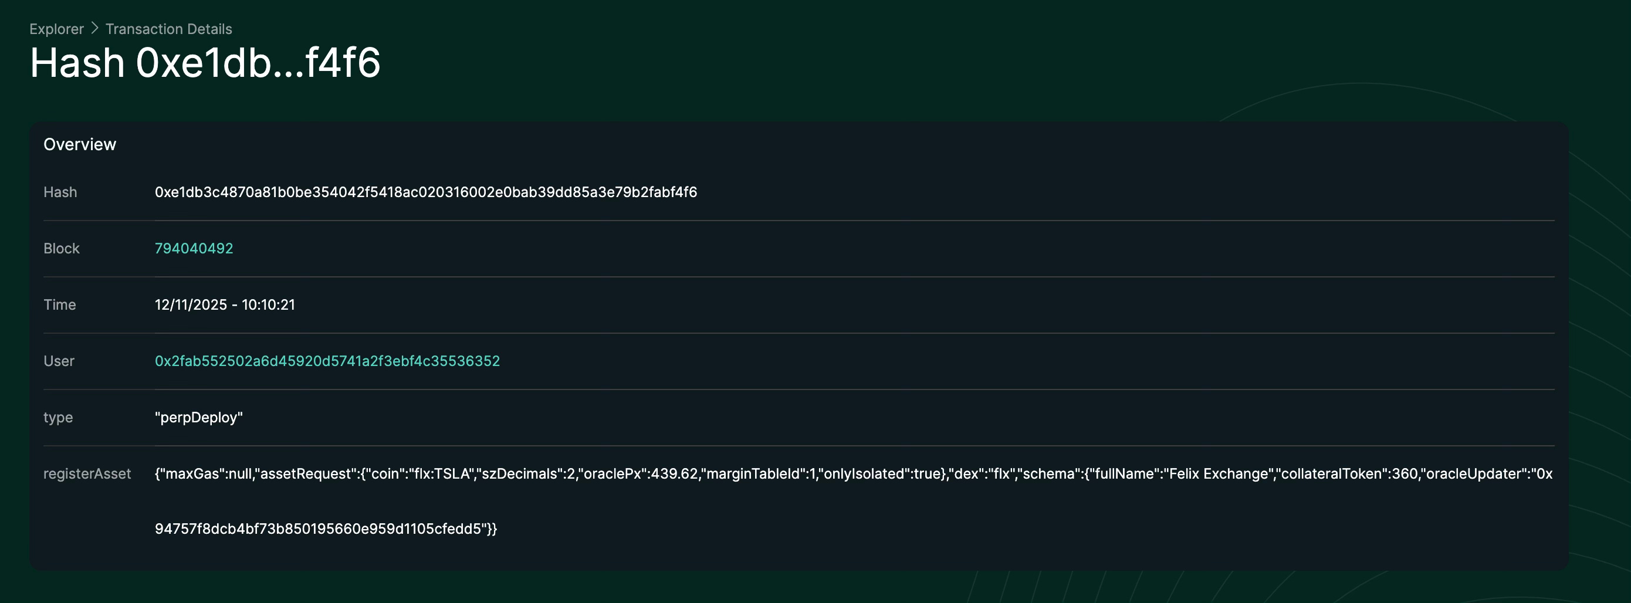Open block 794040492
Image resolution: width=1631 pixels, height=603 pixels.
tap(194, 248)
